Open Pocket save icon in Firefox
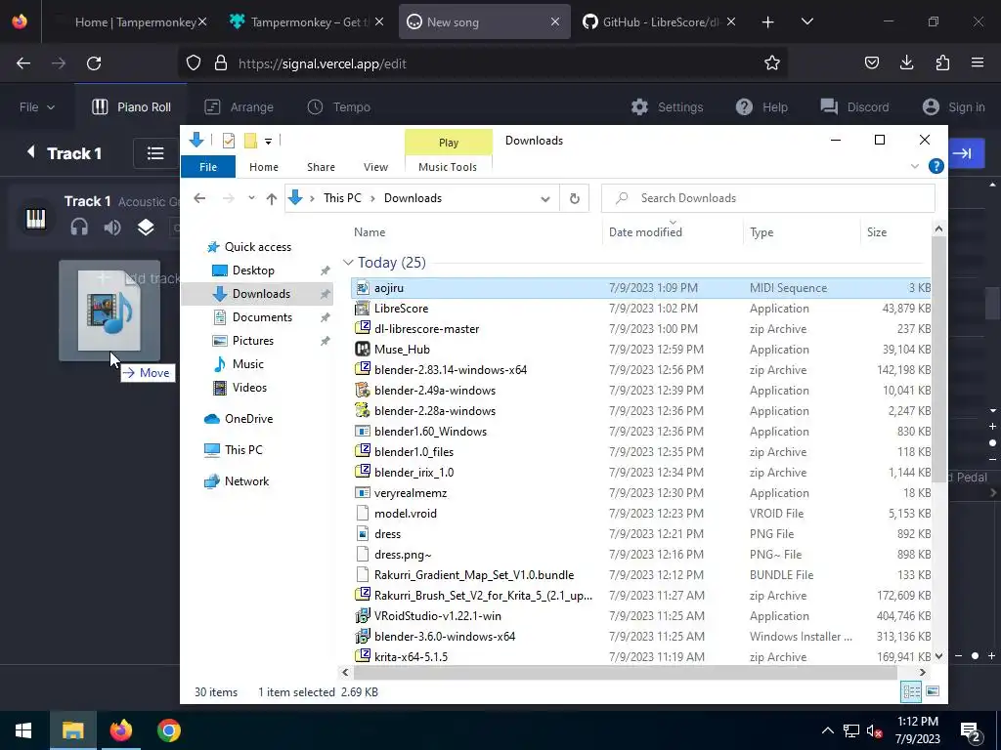Image resolution: width=1001 pixels, height=750 pixels. tap(871, 62)
